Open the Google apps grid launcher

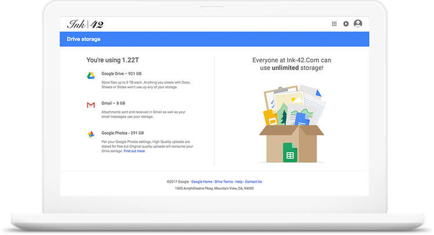coord(334,24)
